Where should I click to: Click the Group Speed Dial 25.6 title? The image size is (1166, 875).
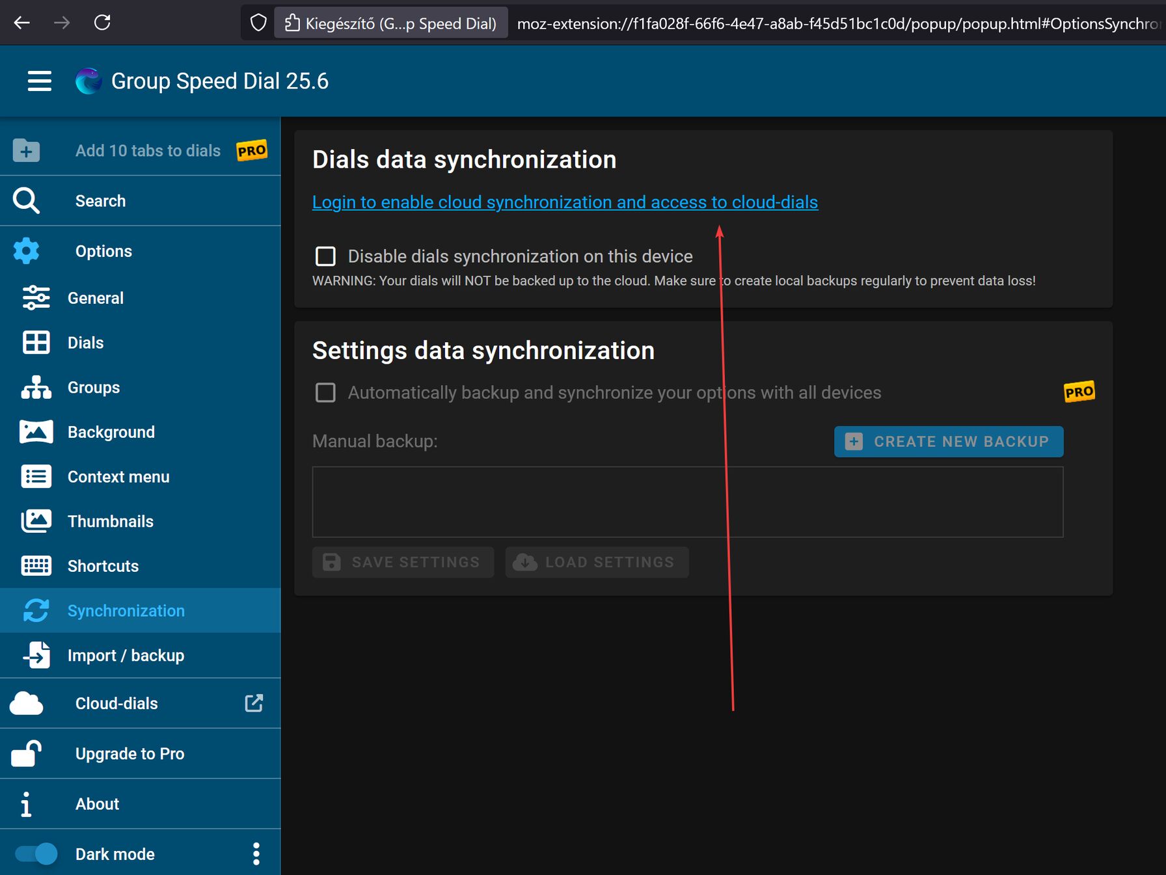pyautogui.click(x=220, y=81)
